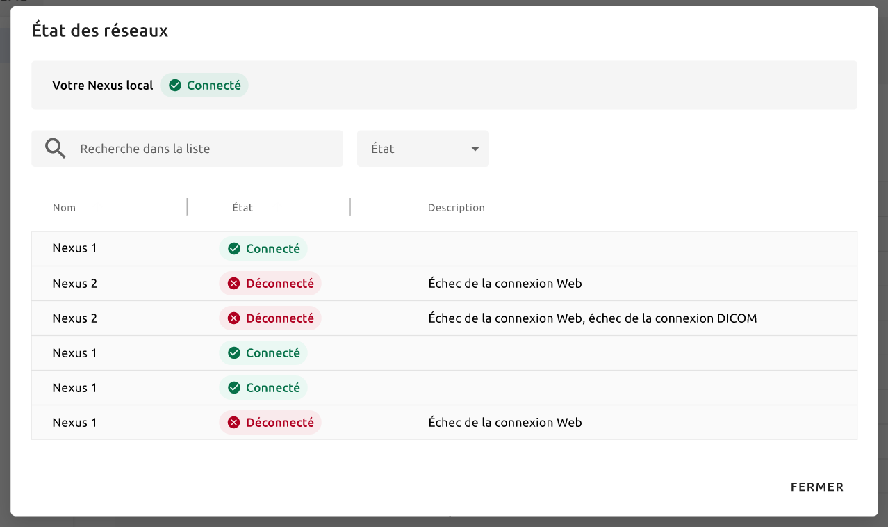Click the green check icon beside "Votre Nexus local"
The width and height of the screenshot is (888, 527).
(175, 86)
